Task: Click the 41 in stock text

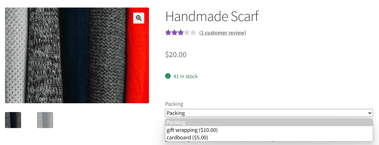Action: pos(185,76)
